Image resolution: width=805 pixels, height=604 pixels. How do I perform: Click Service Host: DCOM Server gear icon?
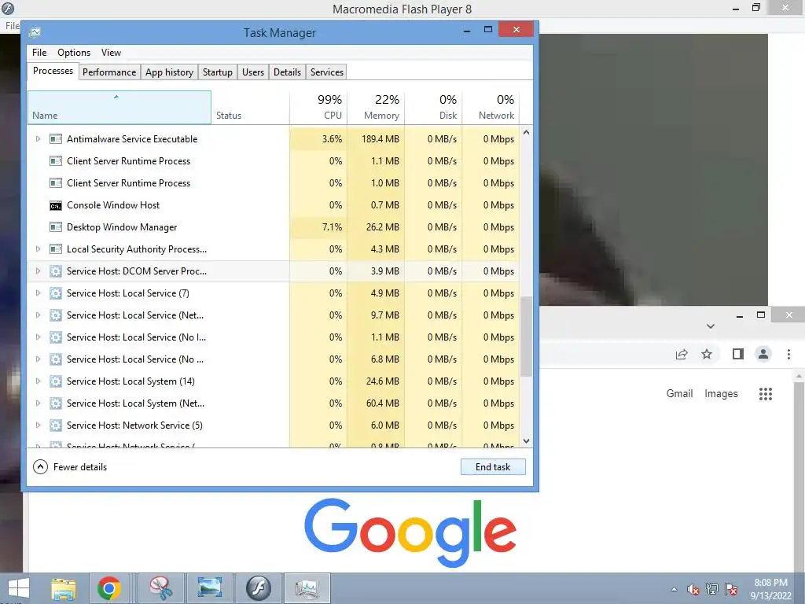coord(56,271)
